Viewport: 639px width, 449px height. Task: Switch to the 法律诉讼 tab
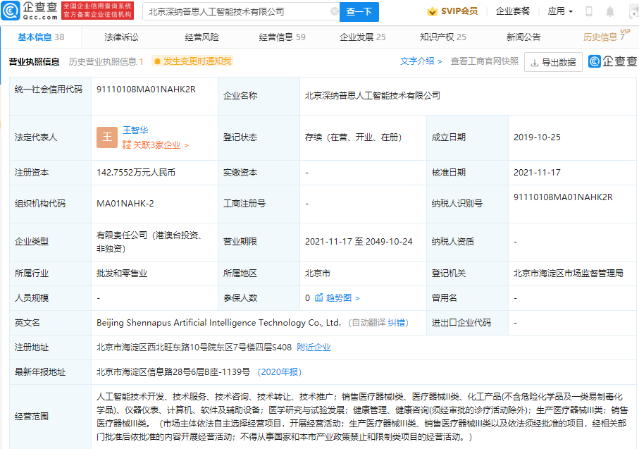click(121, 37)
